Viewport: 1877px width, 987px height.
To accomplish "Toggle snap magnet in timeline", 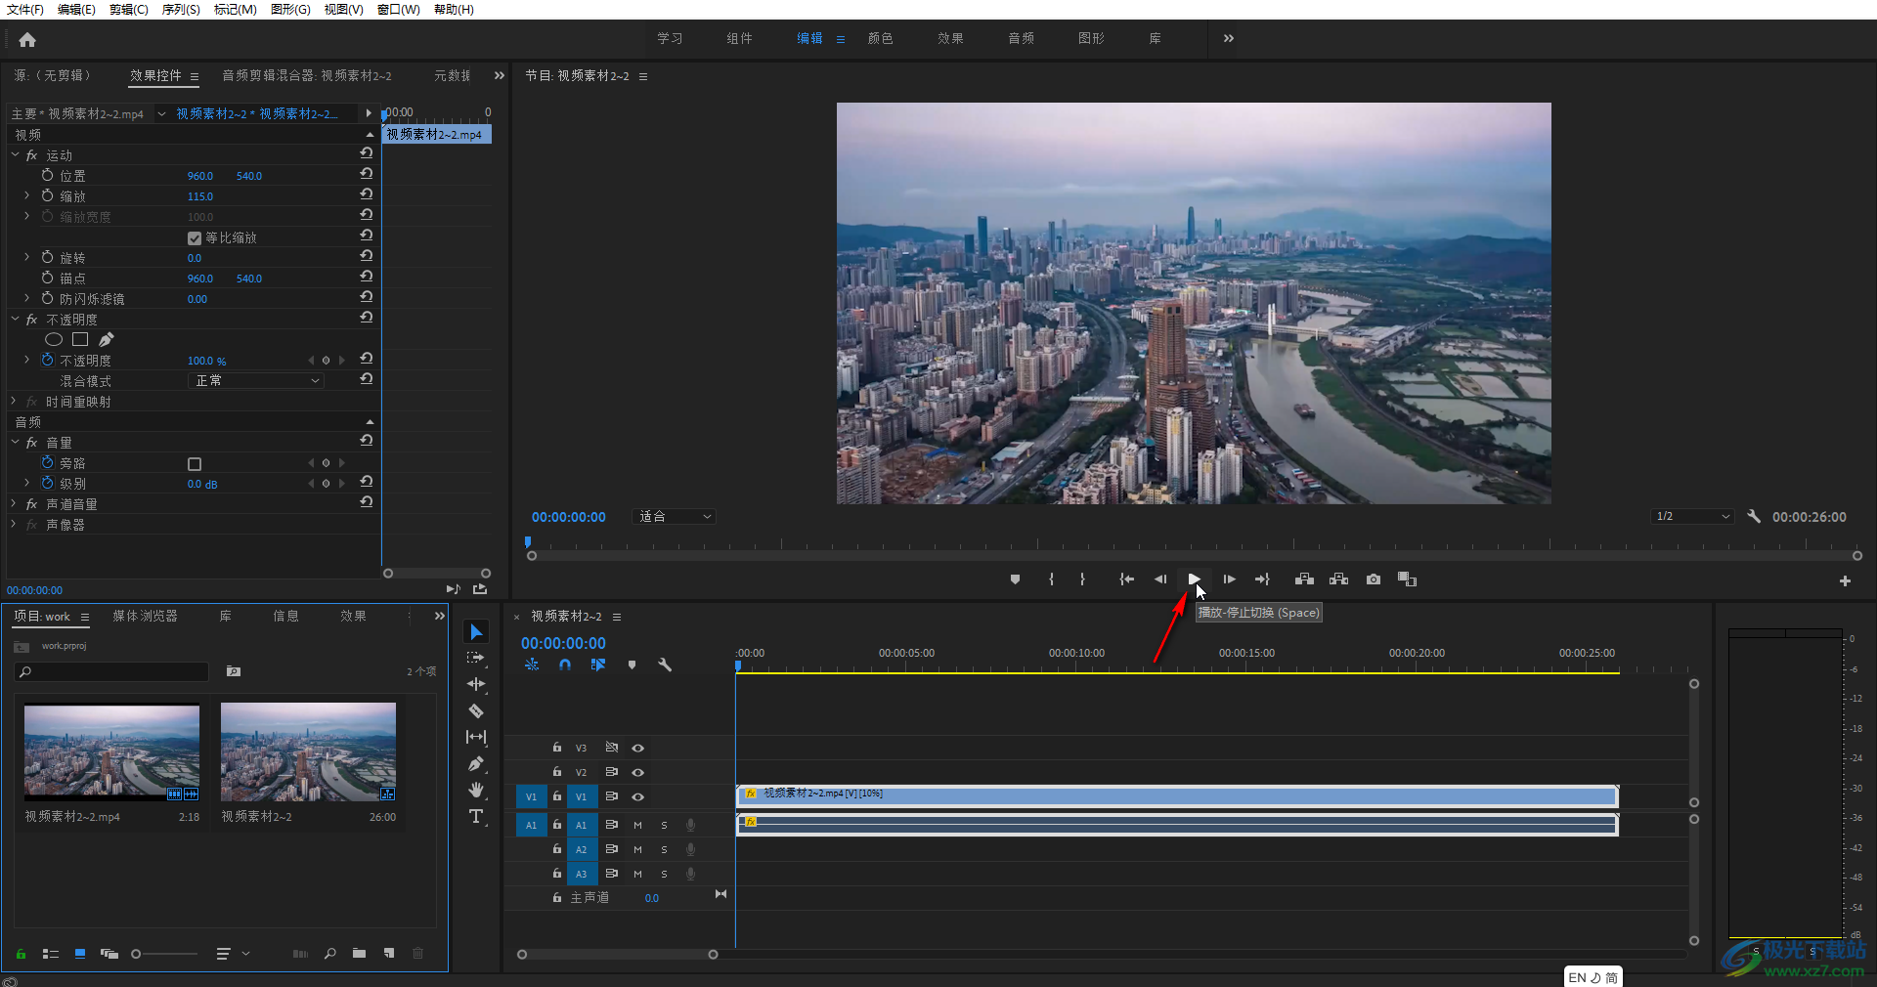I will click(565, 665).
